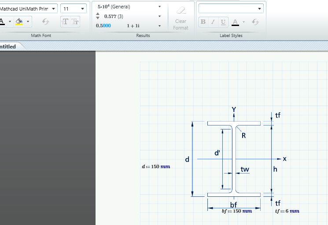This screenshot has height=225, width=328.
Task: Toggle Bold in Label Styles
Action: [x=203, y=22]
